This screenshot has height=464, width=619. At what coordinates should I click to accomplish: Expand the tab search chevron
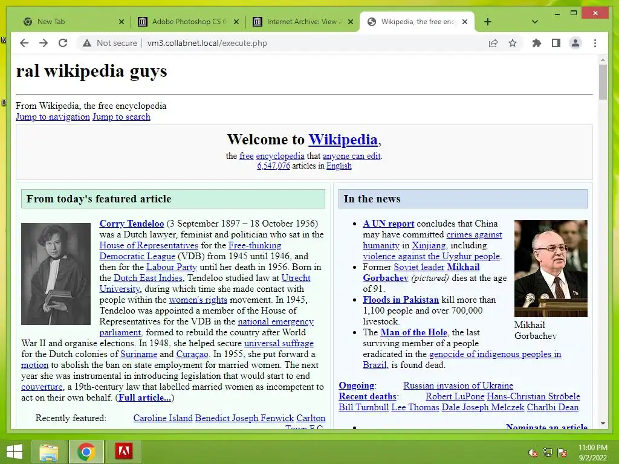pos(535,22)
